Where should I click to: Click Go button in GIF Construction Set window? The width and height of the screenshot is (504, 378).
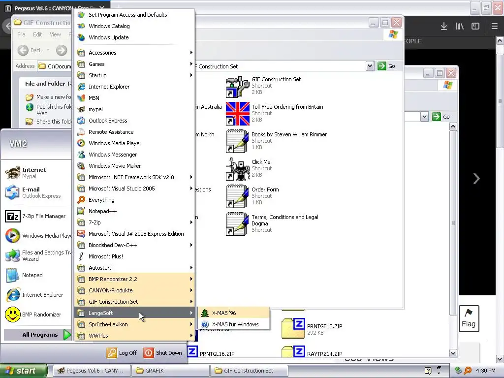coord(387,66)
